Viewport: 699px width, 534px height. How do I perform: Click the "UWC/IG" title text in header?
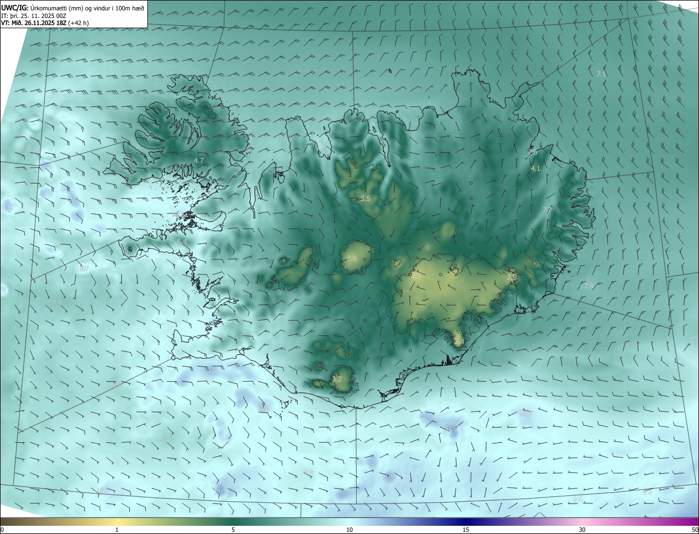click(15, 7)
